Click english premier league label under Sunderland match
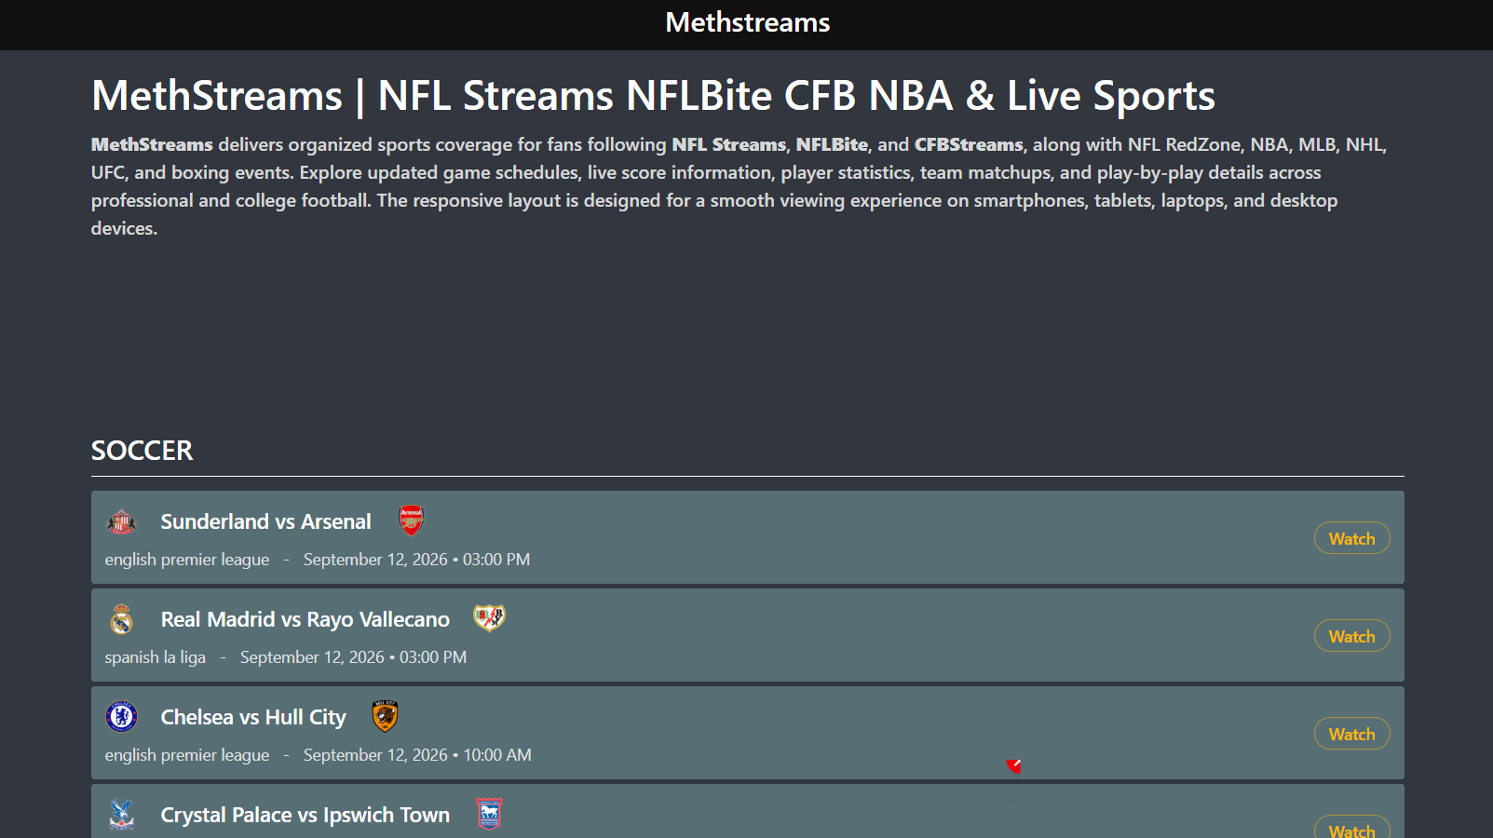This screenshot has width=1493, height=838. tap(186, 560)
